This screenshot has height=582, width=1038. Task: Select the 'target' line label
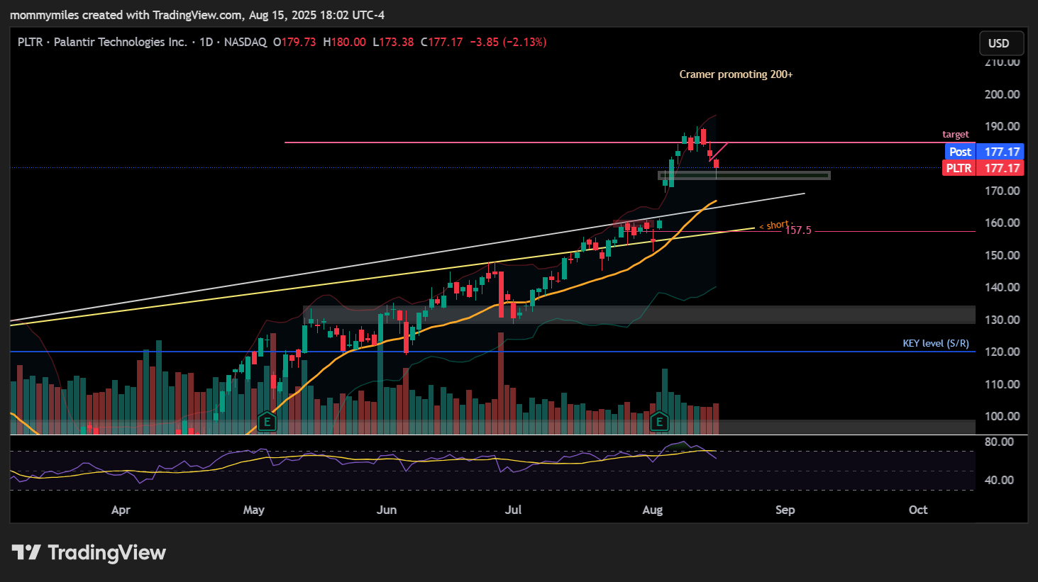point(955,135)
